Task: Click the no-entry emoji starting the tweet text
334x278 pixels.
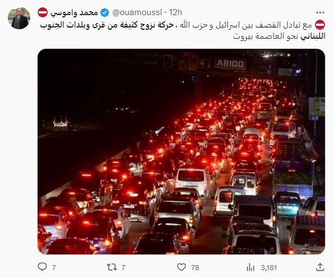Action: 320,25
